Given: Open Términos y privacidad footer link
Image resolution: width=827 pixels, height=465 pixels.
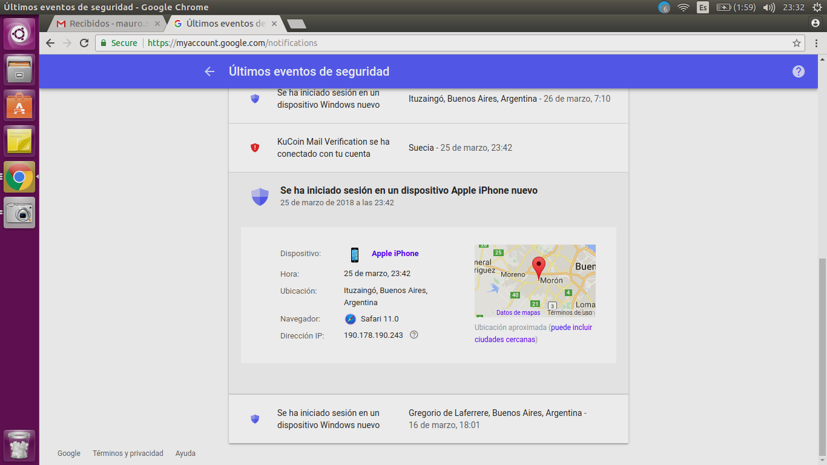Looking at the screenshot, I should point(128,453).
